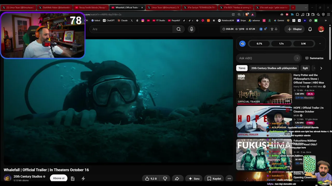Switch to the X'te Saniye tab

tap(199, 7)
